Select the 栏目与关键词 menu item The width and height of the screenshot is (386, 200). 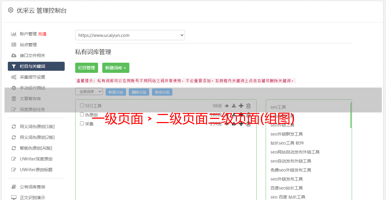(36, 66)
